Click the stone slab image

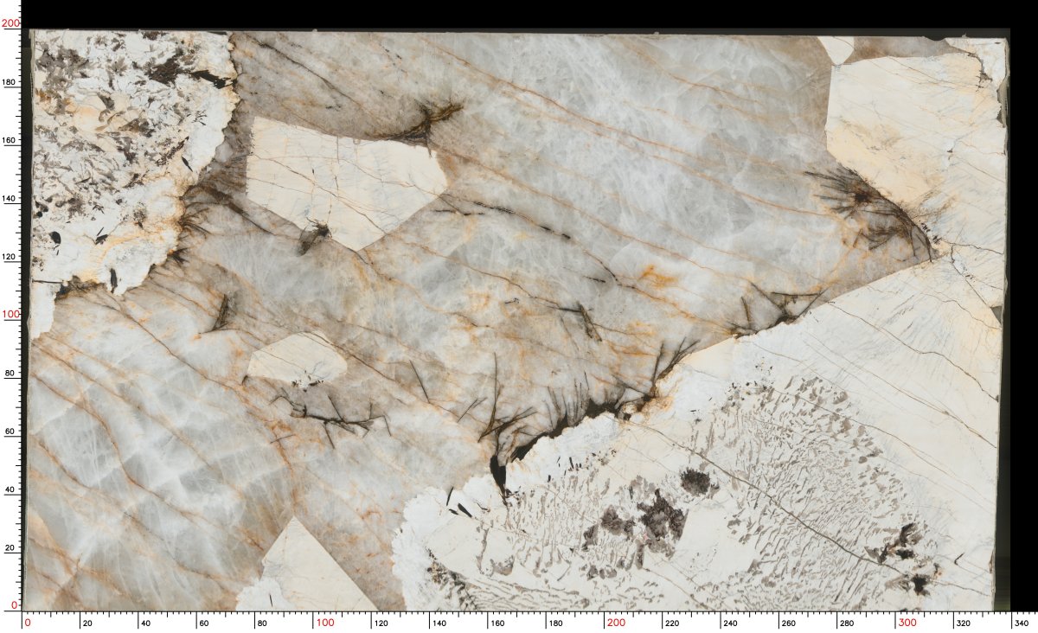click(517, 320)
